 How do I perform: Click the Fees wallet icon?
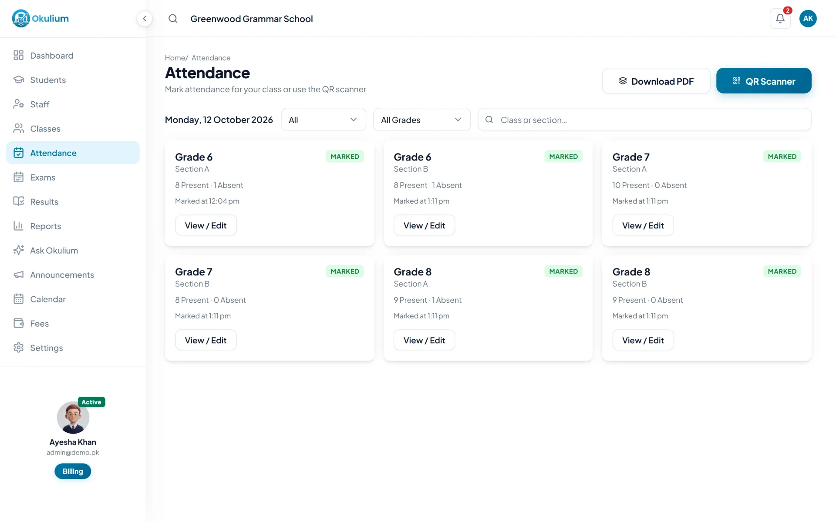(x=18, y=323)
